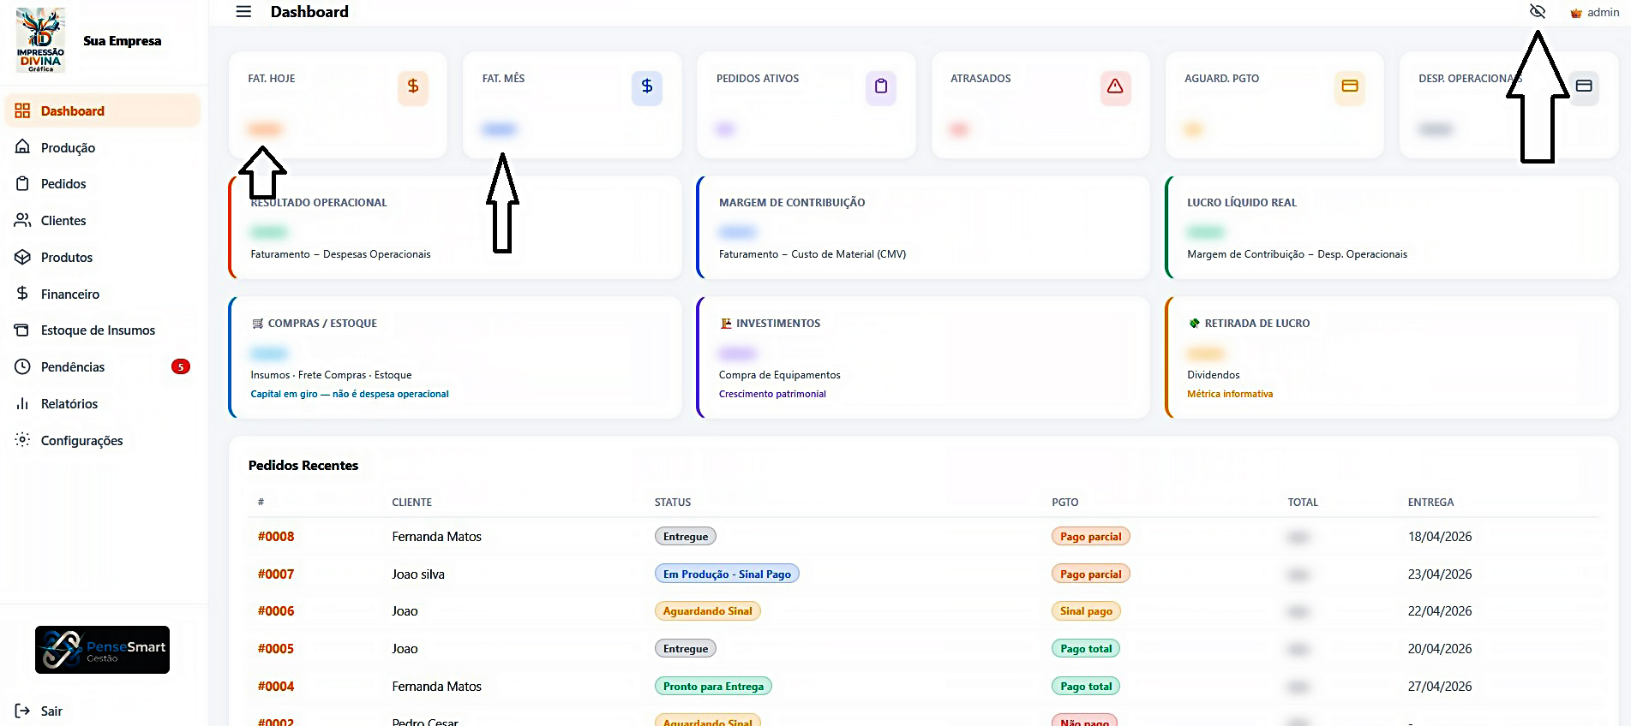Click the card icon on AGUARD. PGTO
Screen dimensions: 1631x726
coord(1350,86)
